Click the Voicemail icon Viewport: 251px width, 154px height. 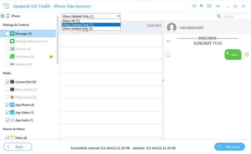pos(12,64)
